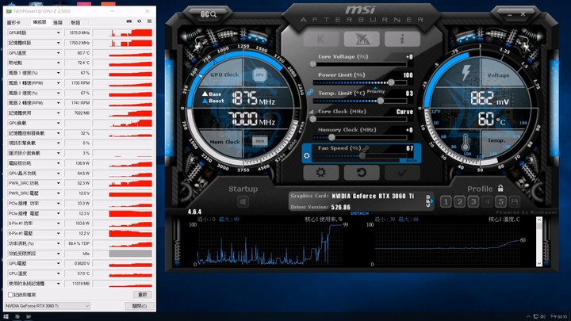Screen dimensions: 571x321
Task: Save profile using the floppy disk icon
Action: point(514,201)
